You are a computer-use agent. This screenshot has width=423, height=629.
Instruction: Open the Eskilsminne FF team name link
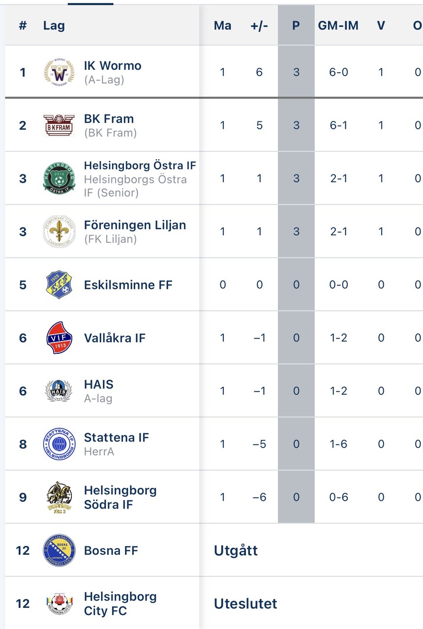point(128,285)
